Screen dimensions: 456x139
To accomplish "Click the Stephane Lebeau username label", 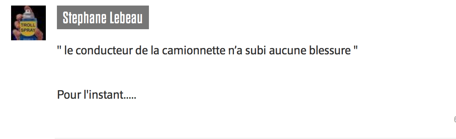I will [103, 17].
